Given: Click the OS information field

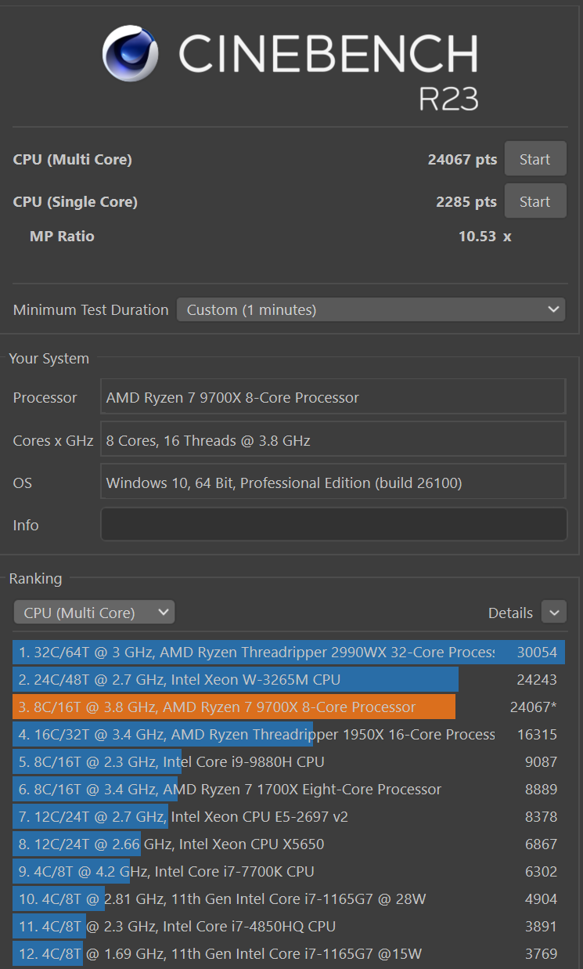Looking at the screenshot, I should (333, 483).
